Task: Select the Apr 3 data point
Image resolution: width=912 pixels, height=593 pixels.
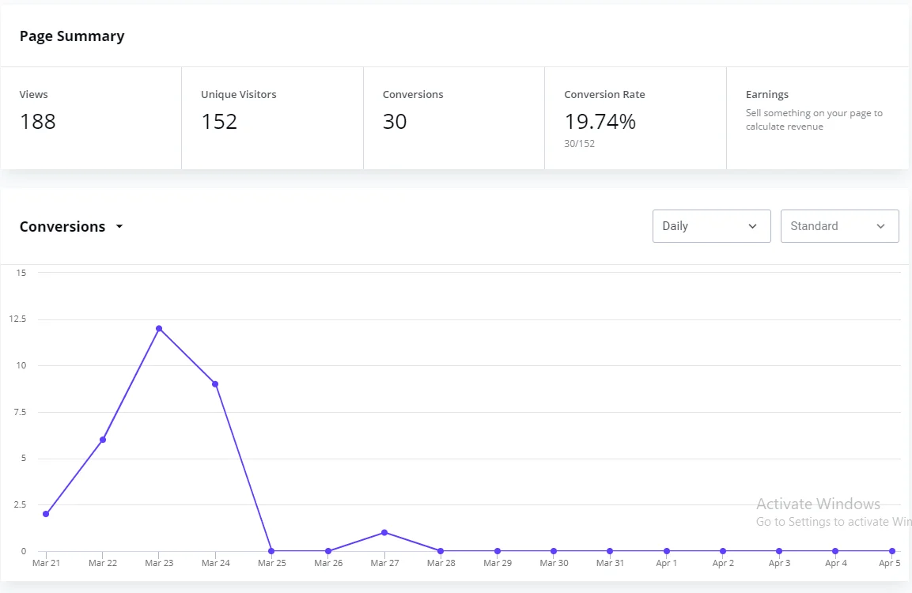Action: pyautogui.click(x=779, y=551)
